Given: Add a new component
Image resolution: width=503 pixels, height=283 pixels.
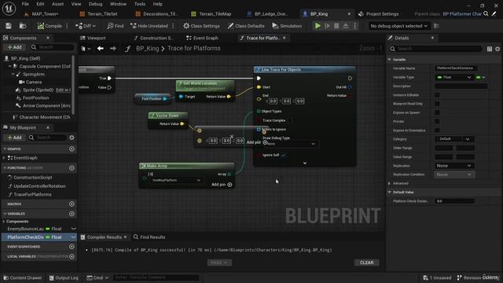Looking at the screenshot, I should click(15, 47).
